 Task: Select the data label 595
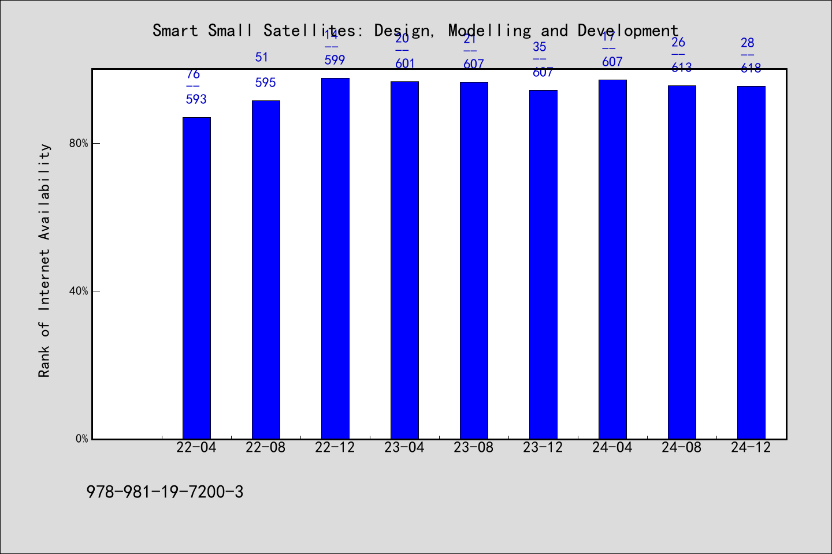tap(266, 83)
